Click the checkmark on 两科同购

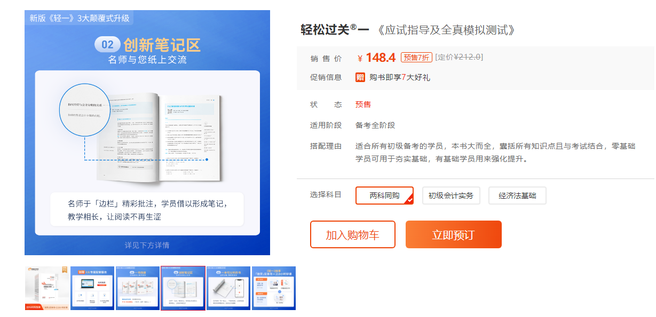point(409,201)
